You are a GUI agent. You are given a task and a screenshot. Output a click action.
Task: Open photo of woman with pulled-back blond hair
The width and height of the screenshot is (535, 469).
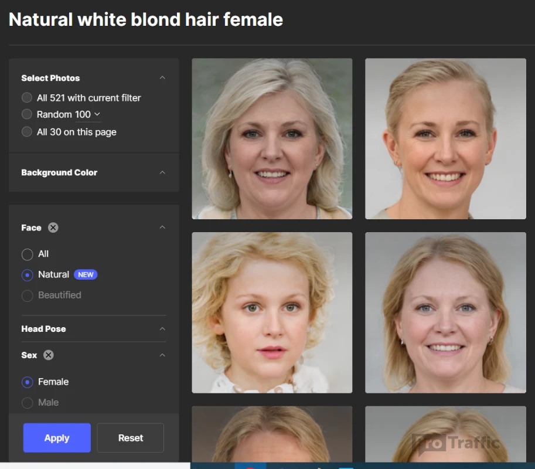point(445,138)
